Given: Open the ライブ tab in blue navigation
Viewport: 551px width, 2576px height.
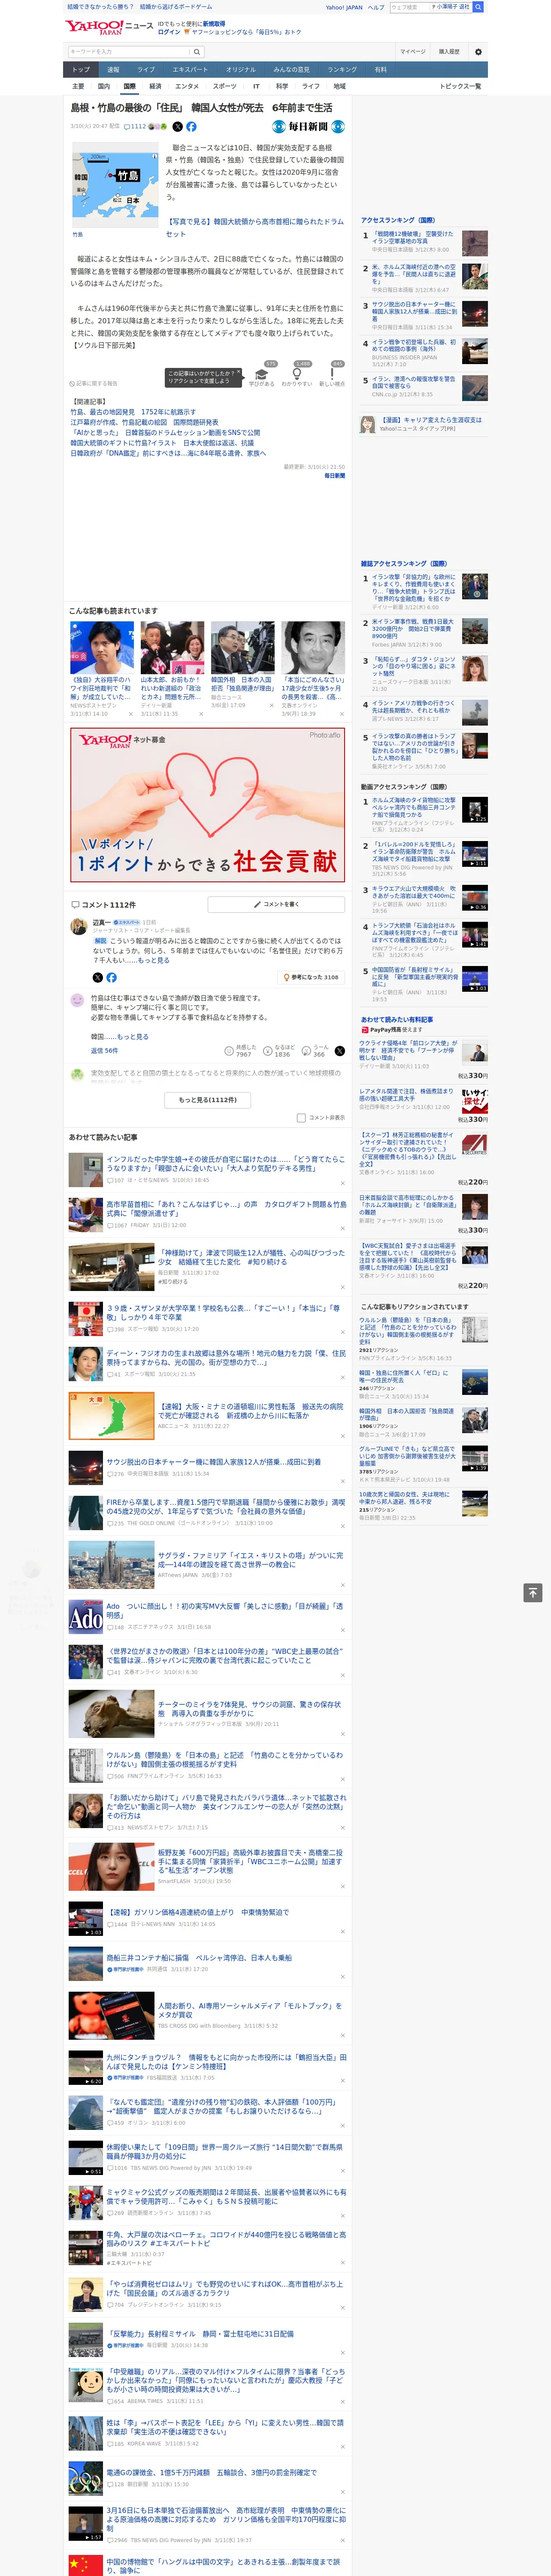Looking at the screenshot, I should [146, 69].
